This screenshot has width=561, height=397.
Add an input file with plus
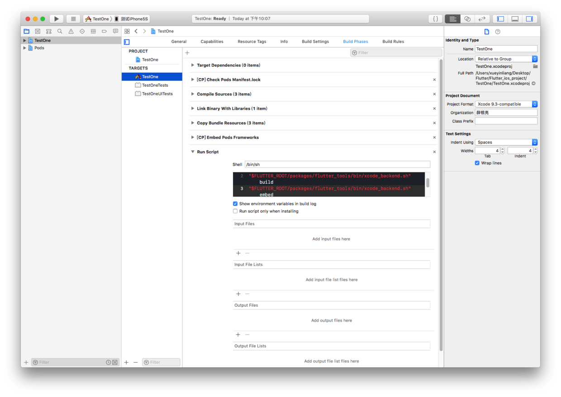point(238,253)
